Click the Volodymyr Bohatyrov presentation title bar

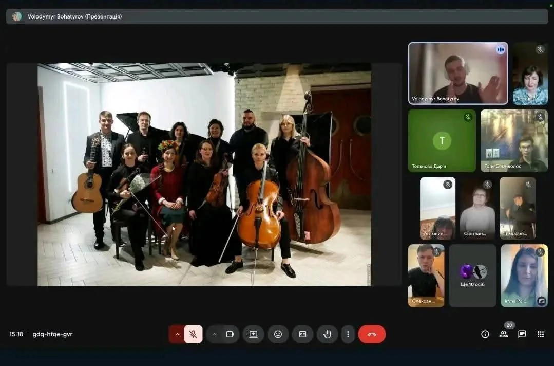277,16
